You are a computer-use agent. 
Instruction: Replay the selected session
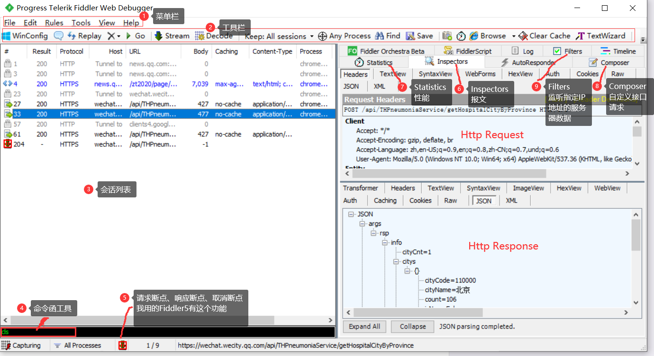pyautogui.click(x=85, y=36)
